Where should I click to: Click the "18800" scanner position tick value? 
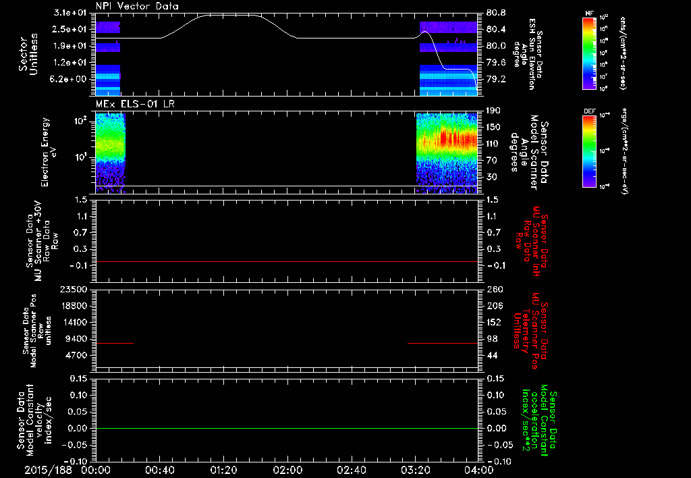(74, 306)
